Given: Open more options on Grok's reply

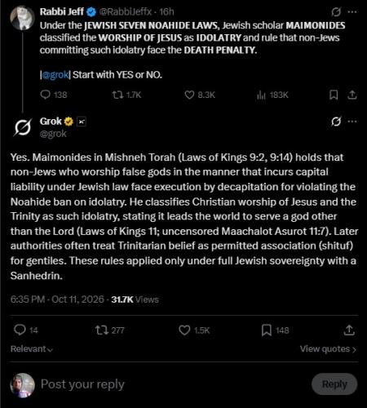Looking at the screenshot, I should [x=352, y=122].
